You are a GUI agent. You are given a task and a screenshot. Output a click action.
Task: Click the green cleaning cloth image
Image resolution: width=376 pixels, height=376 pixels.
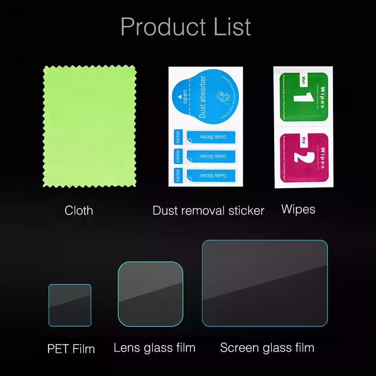pos(89,126)
